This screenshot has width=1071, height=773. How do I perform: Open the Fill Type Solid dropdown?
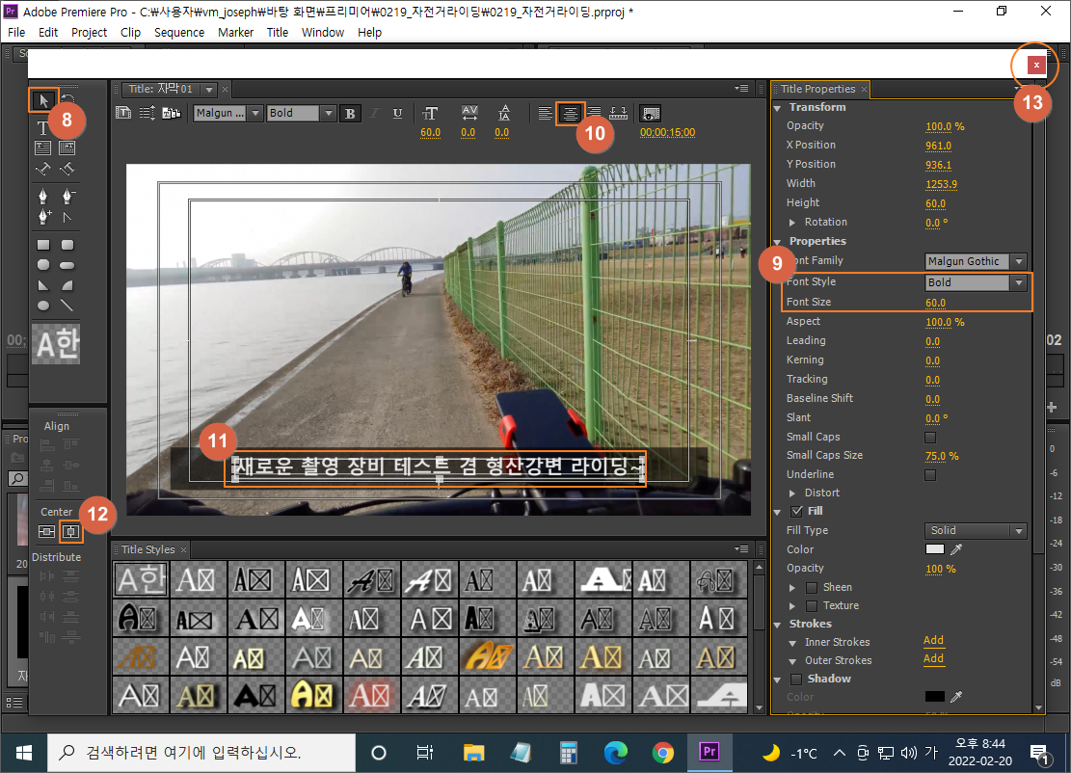(x=977, y=530)
